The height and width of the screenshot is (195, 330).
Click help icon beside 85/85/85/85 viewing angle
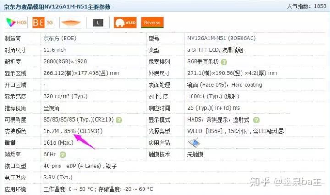pos(119,120)
